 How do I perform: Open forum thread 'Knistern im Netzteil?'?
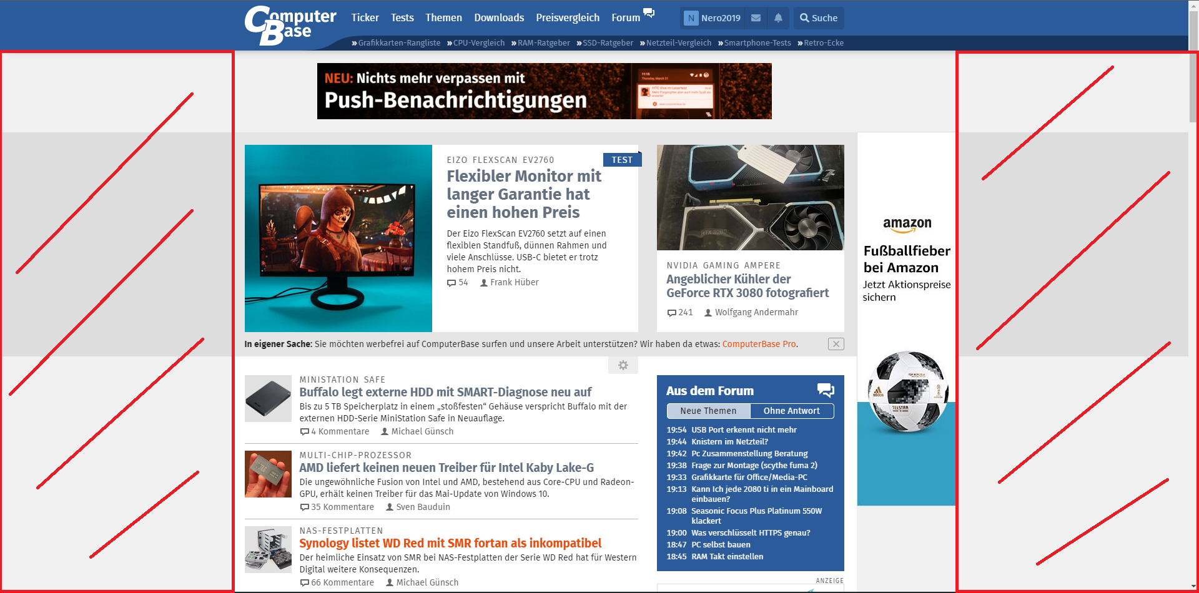point(729,441)
